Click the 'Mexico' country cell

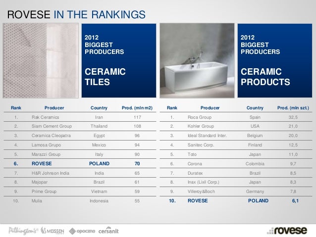(99, 145)
